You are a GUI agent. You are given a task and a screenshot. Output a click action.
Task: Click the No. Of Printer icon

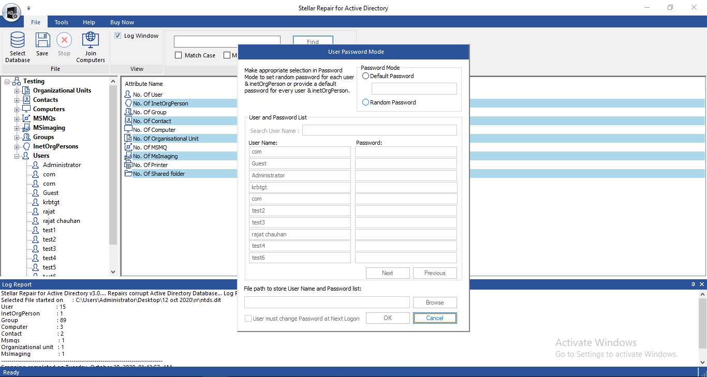(x=128, y=165)
